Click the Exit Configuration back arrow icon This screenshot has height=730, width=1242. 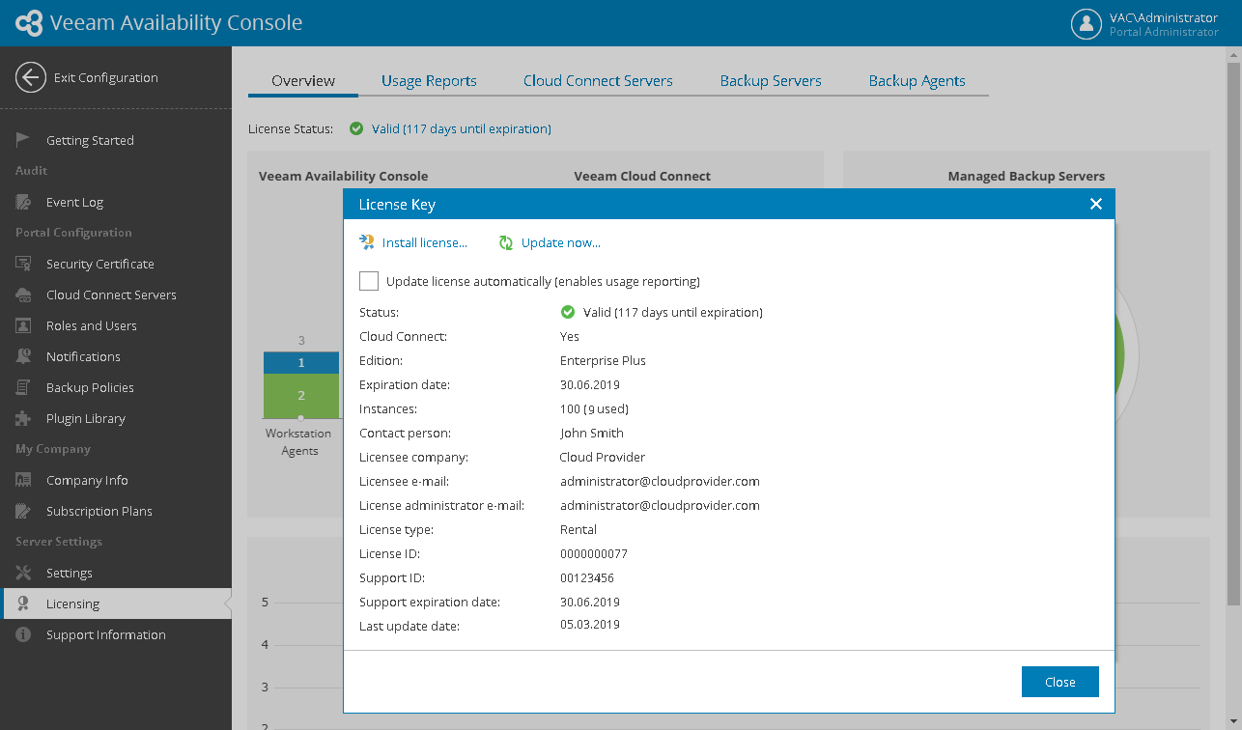pyautogui.click(x=31, y=78)
